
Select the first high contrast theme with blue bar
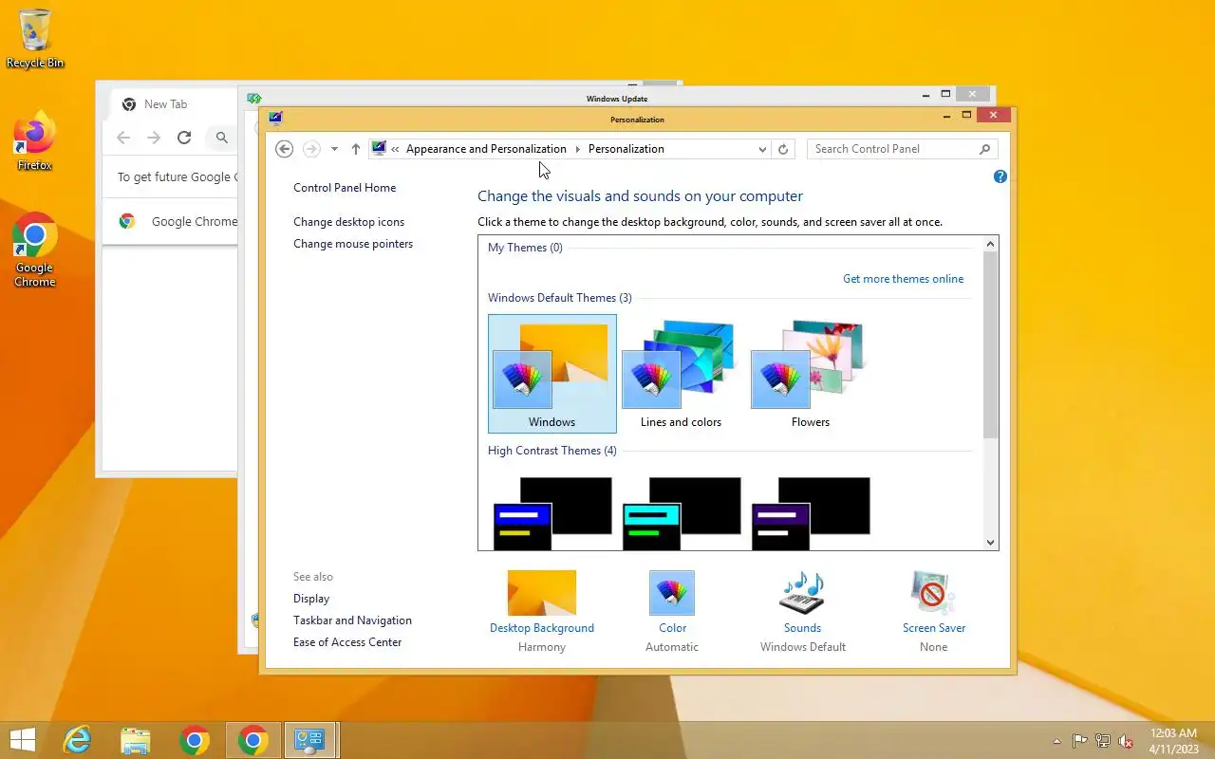tap(552, 513)
